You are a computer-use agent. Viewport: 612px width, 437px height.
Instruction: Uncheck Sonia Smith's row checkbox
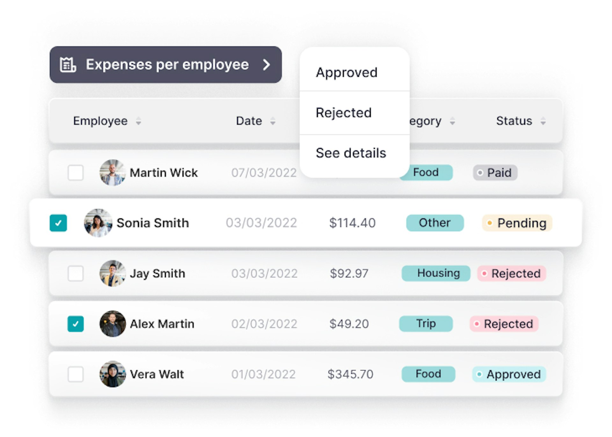[x=58, y=223]
